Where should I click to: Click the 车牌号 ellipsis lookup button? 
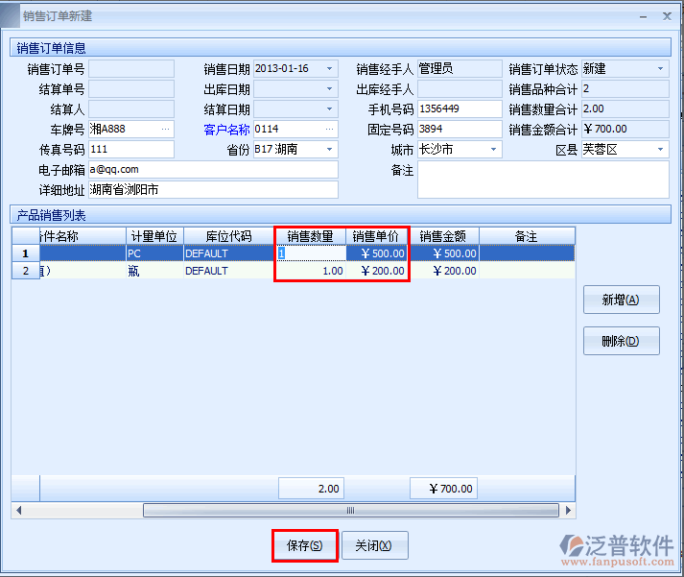(165, 130)
